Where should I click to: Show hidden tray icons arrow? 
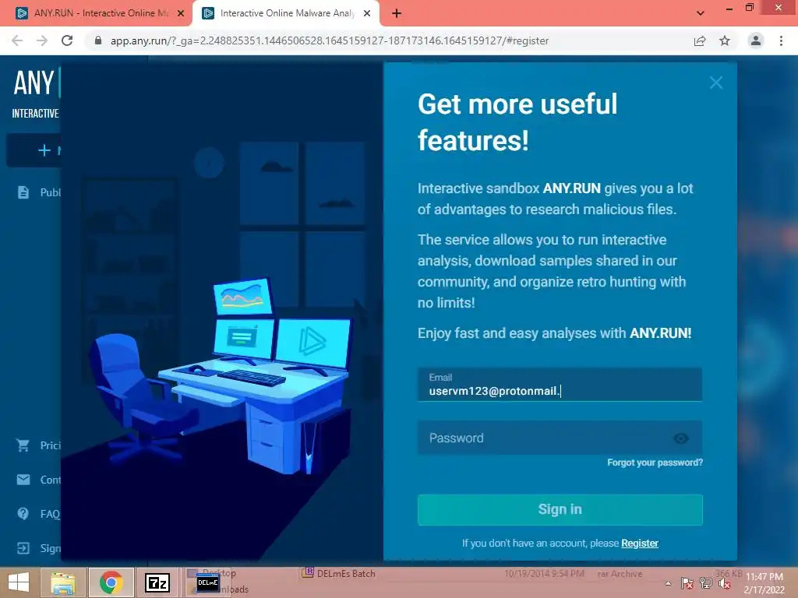(x=668, y=583)
